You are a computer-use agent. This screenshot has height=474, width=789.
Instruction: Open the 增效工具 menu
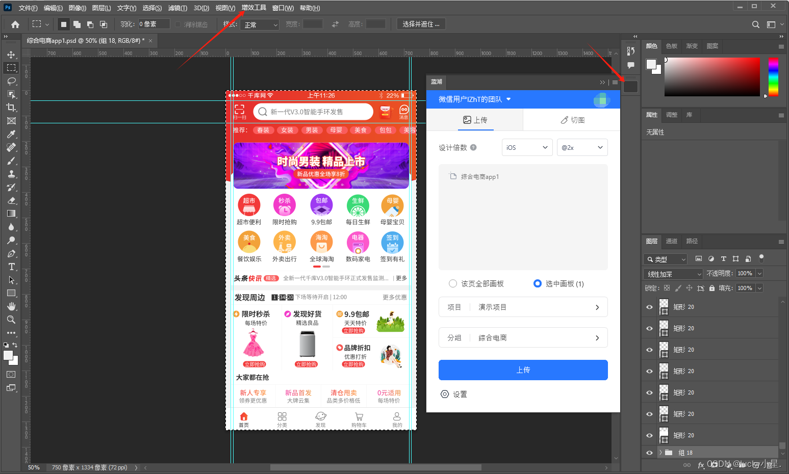(254, 8)
